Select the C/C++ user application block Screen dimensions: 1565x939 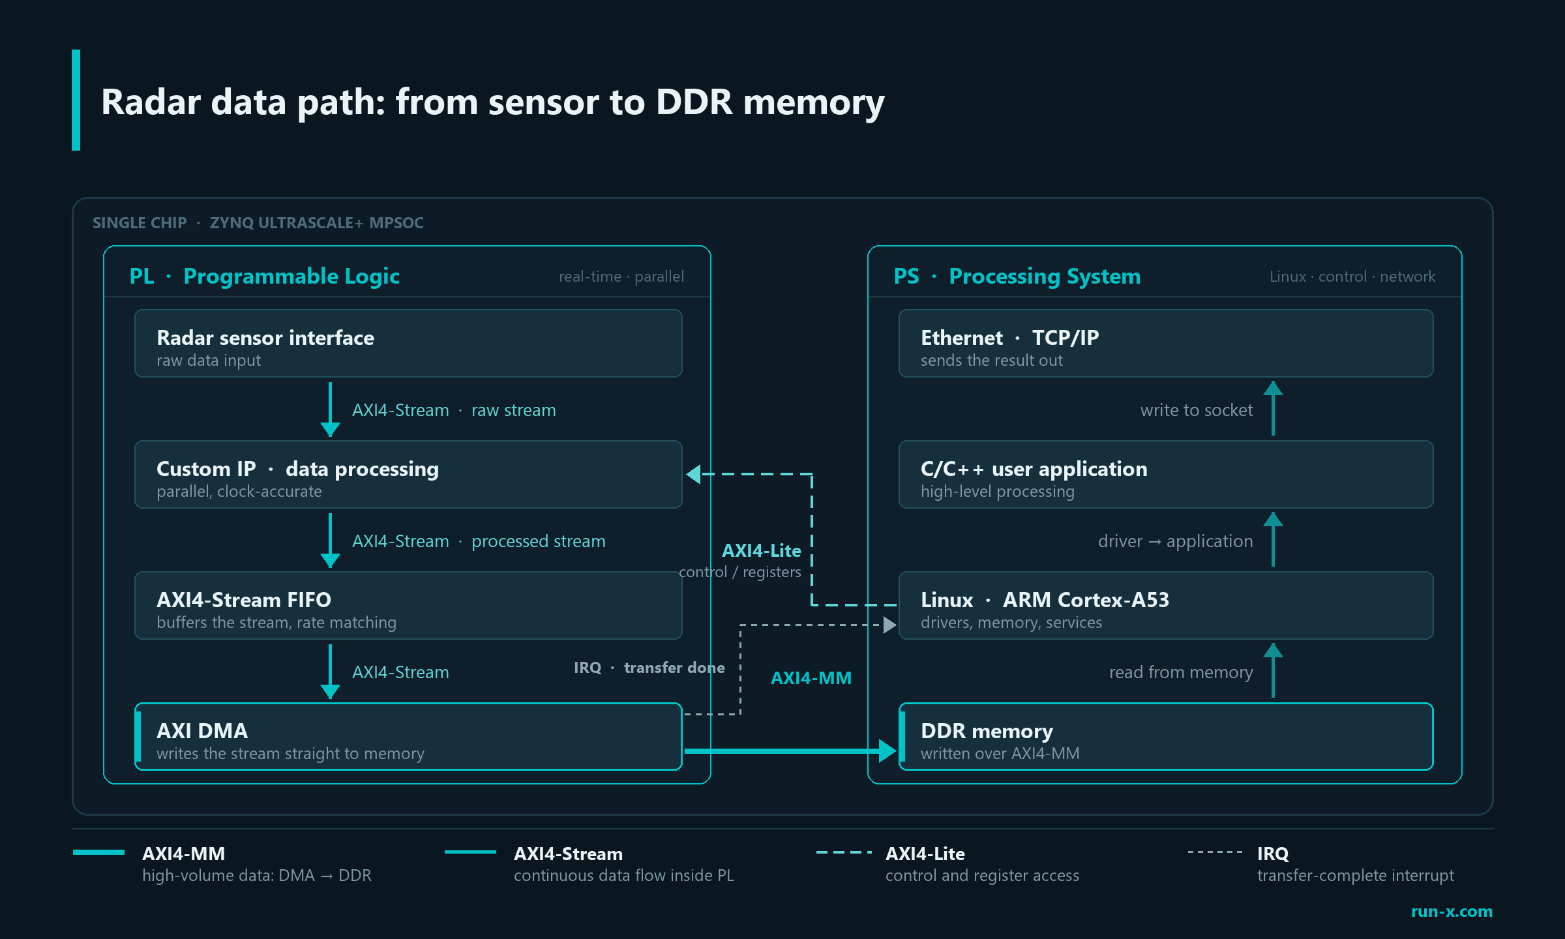(1166, 475)
